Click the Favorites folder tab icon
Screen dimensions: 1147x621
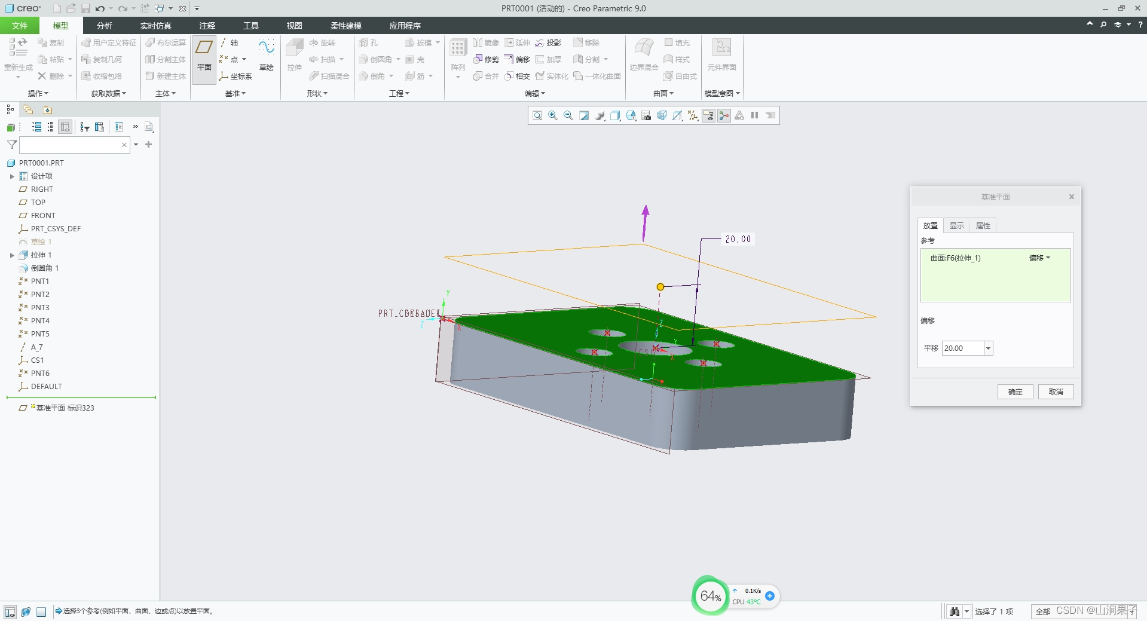click(x=47, y=109)
